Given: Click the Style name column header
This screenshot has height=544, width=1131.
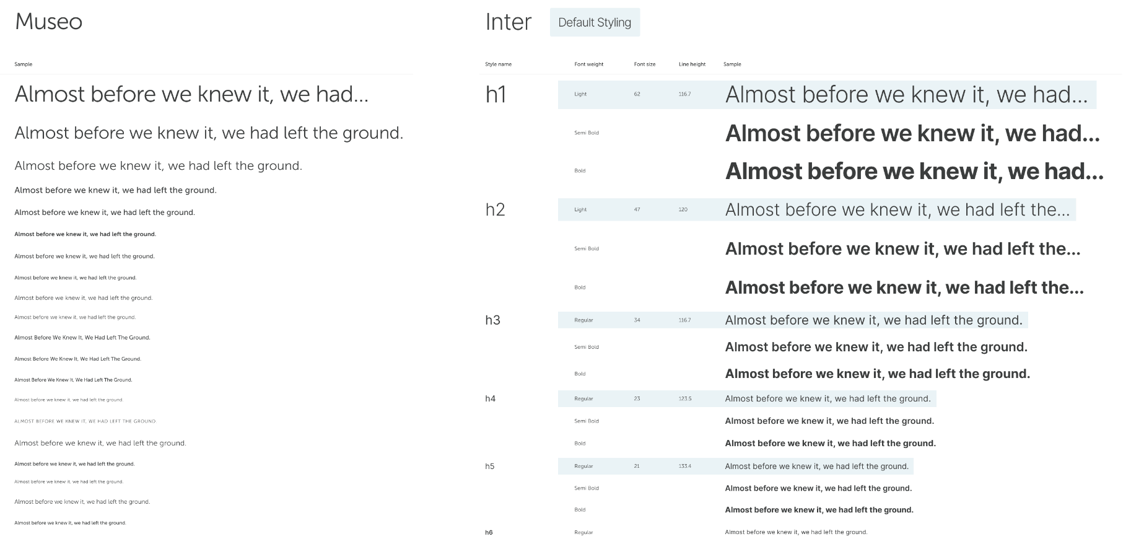Looking at the screenshot, I should point(499,64).
